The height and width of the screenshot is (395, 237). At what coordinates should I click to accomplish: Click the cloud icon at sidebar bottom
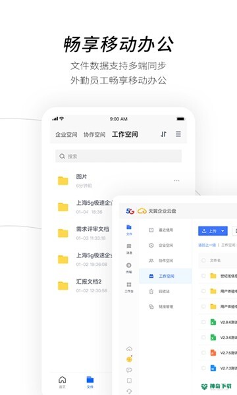129,349
